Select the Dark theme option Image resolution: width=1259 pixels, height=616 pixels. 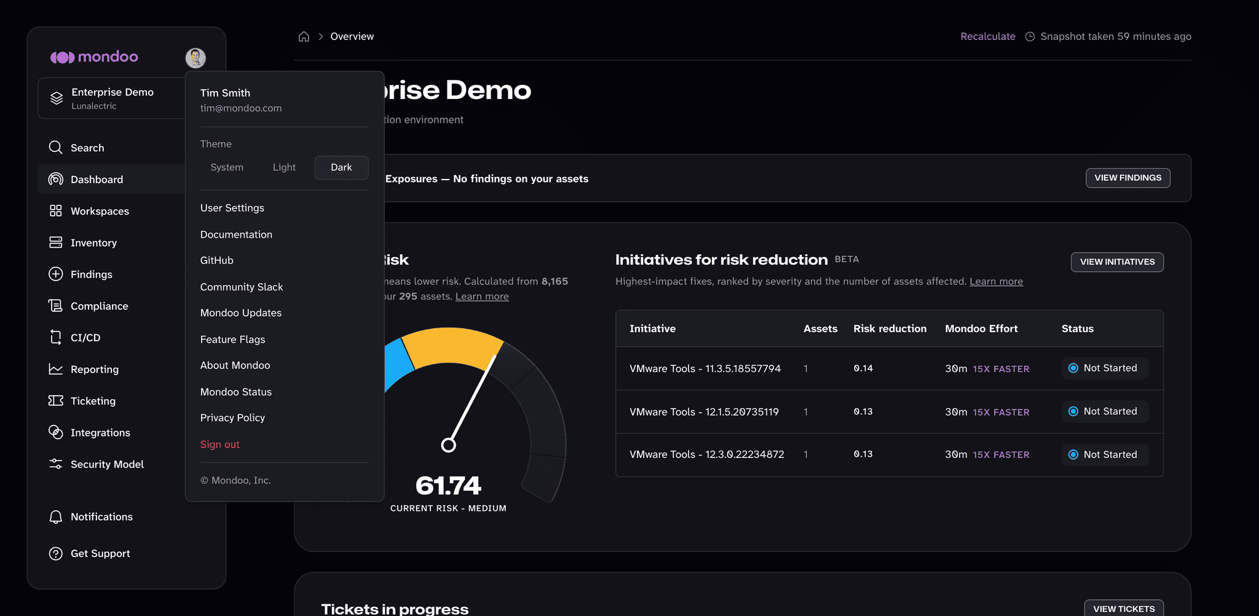pos(341,167)
